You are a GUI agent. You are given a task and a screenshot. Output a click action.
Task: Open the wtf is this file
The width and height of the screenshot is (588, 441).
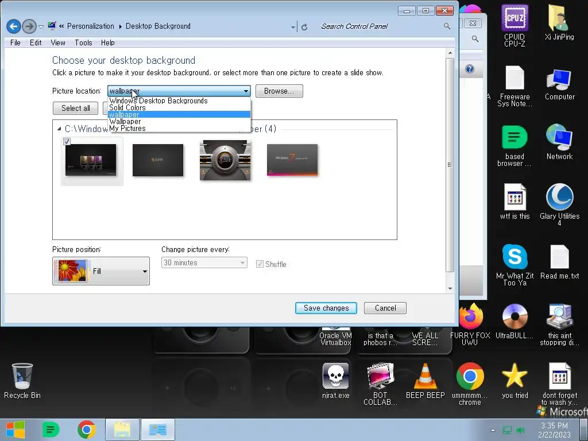514,202
